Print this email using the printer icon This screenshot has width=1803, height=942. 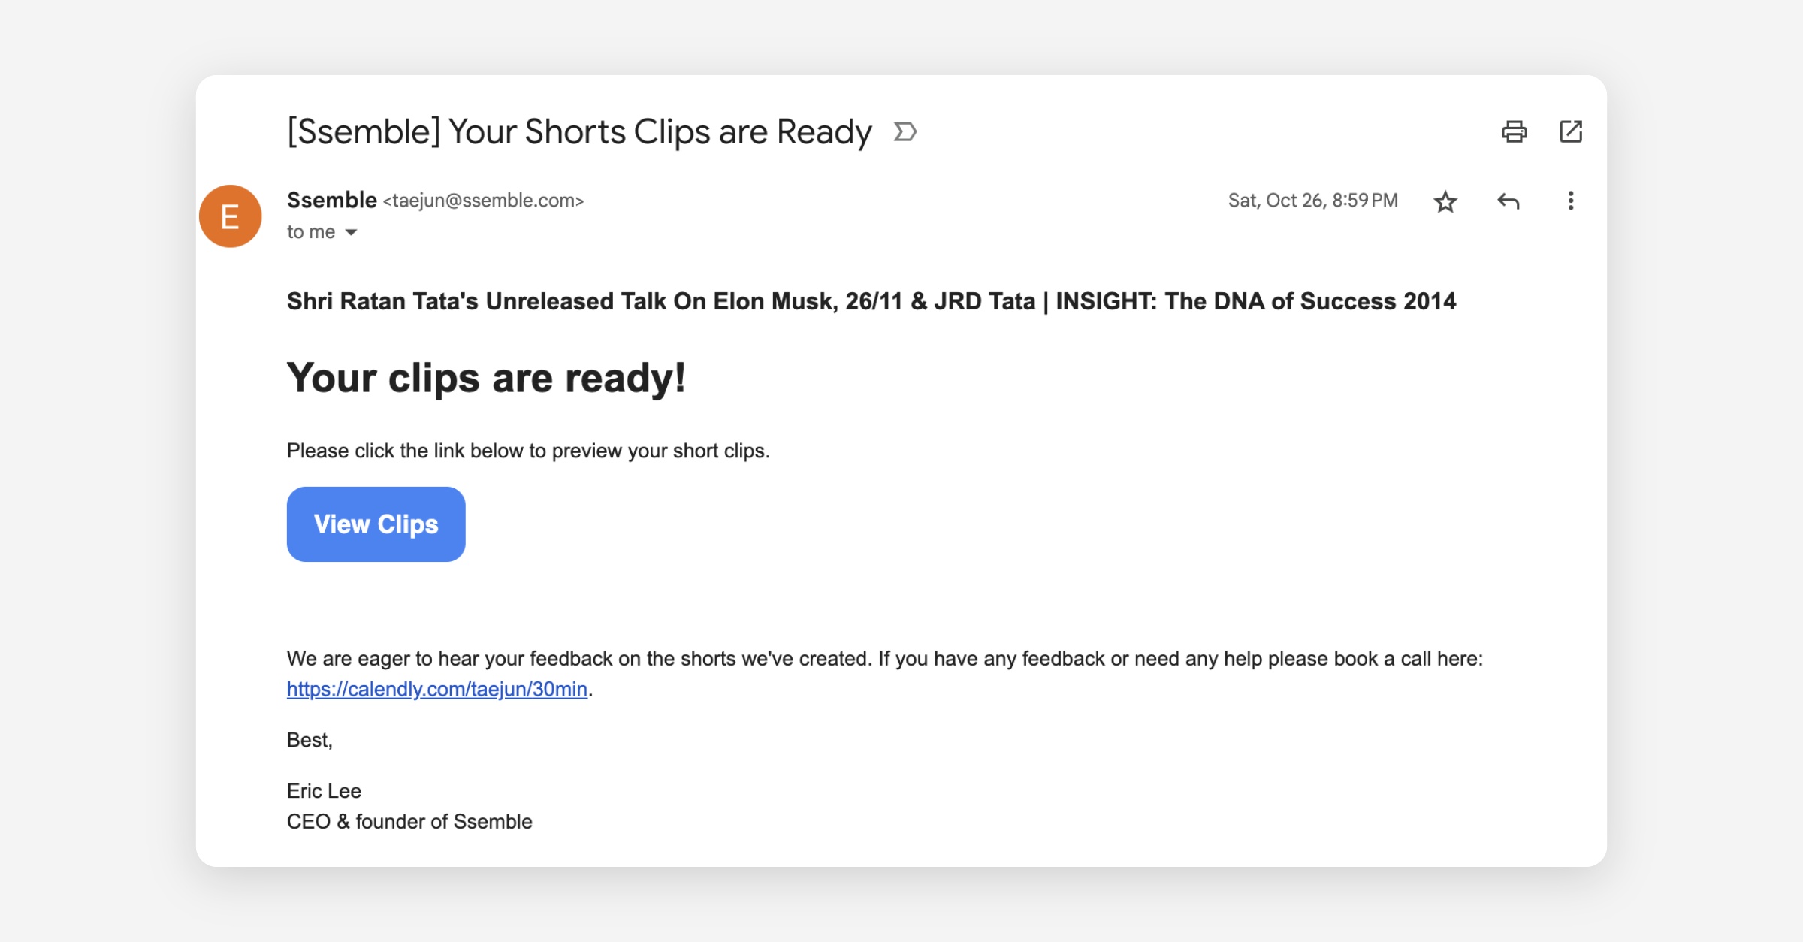coord(1514,132)
